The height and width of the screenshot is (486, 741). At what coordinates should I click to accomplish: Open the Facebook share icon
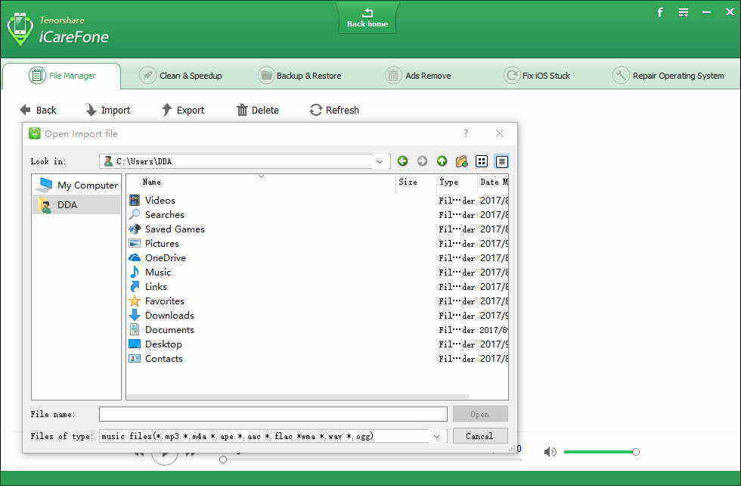coord(659,12)
